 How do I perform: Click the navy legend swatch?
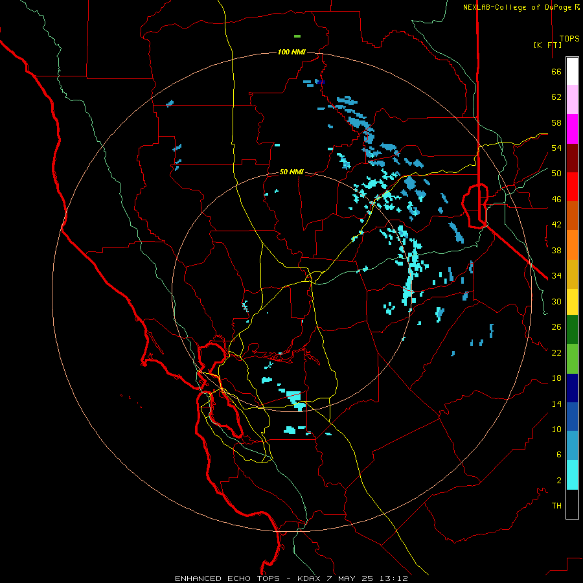click(572, 388)
